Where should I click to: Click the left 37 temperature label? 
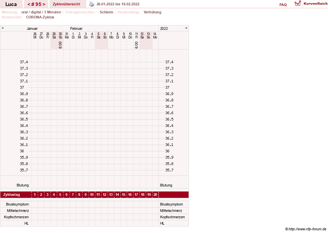pyautogui.click(x=22, y=87)
